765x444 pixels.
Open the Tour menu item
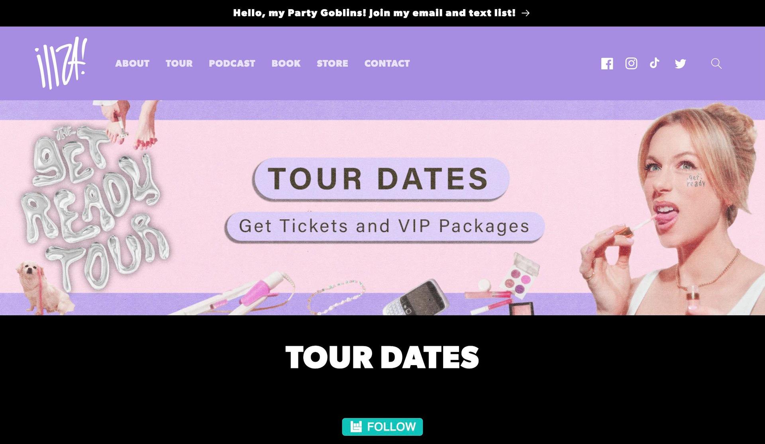pos(179,63)
